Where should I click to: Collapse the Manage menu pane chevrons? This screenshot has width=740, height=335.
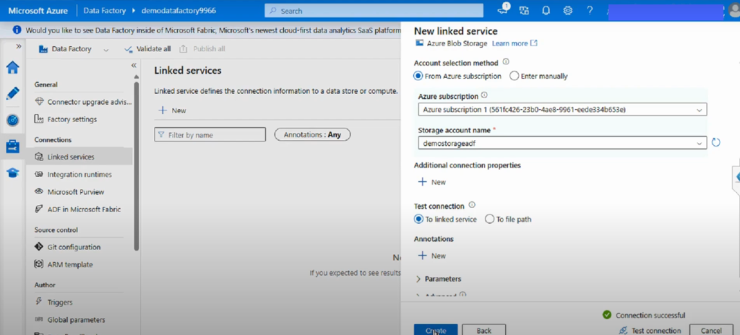point(134,65)
